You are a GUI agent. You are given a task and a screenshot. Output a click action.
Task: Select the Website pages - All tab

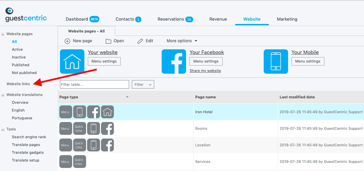[x=86, y=31]
